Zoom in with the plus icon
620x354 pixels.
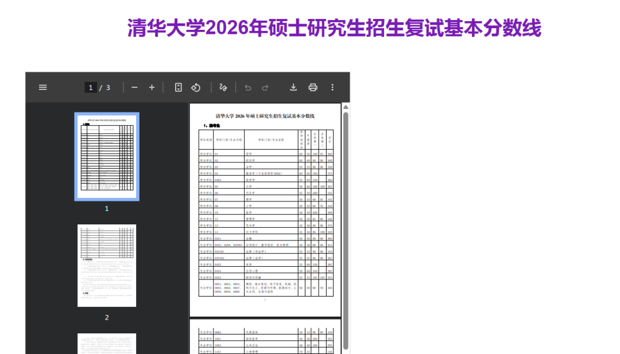pyautogui.click(x=152, y=87)
